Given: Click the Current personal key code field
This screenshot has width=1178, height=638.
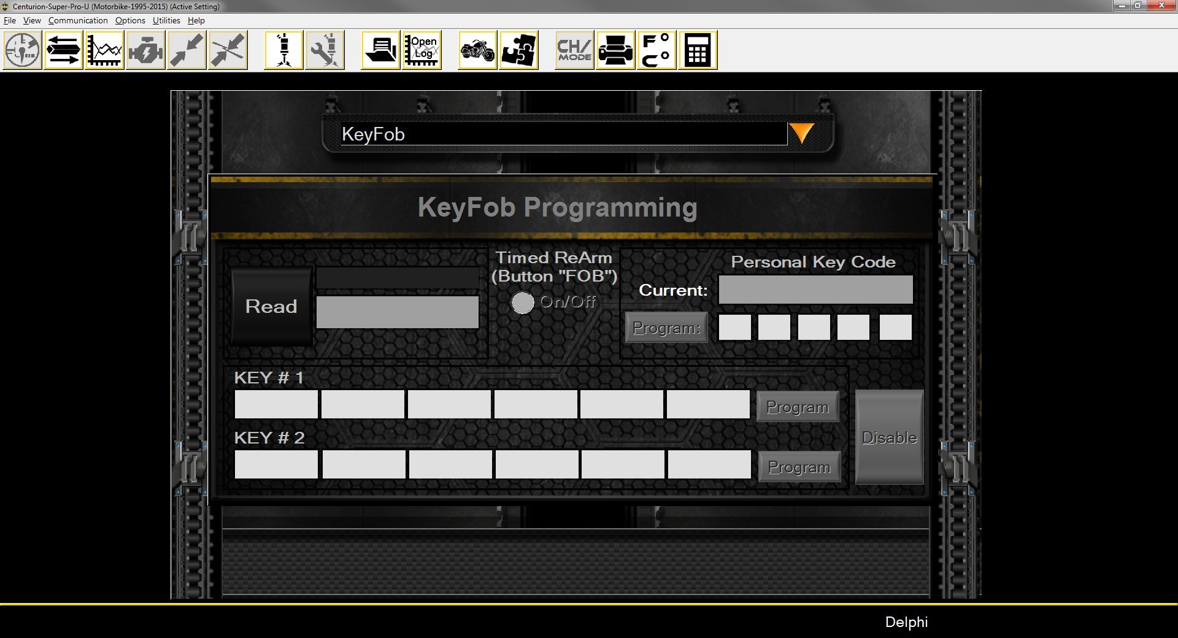Looking at the screenshot, I should [815, 290].
